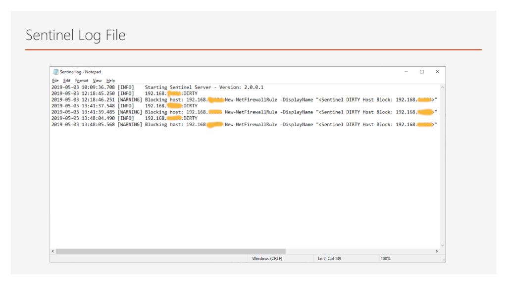Click the horizontal scrollbar thumb

[x=171, y=251]
